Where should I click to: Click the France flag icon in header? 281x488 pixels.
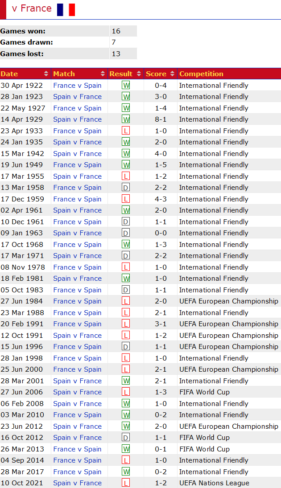click(x=66, y=9)
